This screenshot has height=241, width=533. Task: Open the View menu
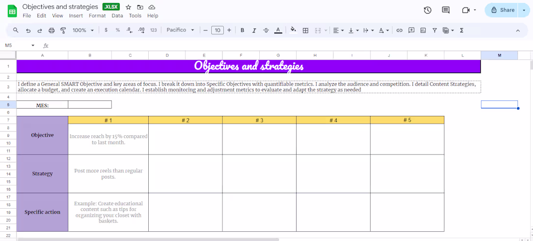click(x=58, y=15)
